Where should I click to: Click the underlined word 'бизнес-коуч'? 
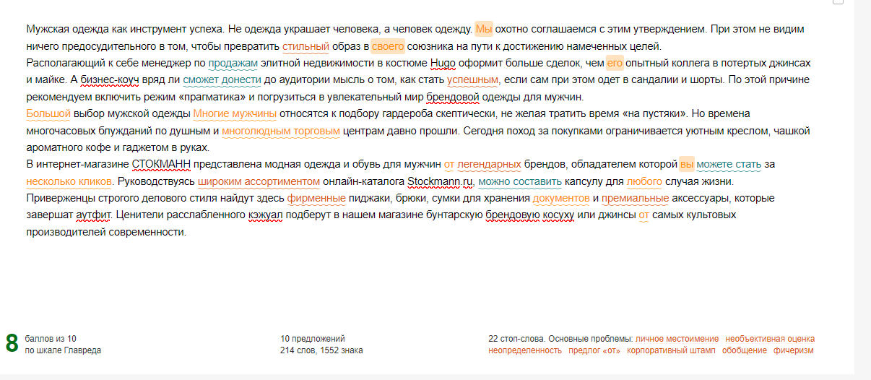coord(110,79)
